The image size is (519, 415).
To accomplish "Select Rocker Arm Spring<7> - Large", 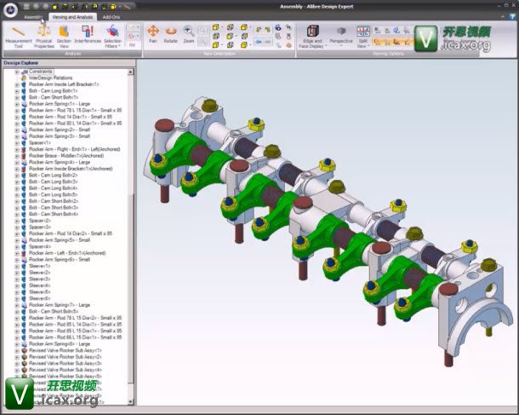I will point(60,305).
